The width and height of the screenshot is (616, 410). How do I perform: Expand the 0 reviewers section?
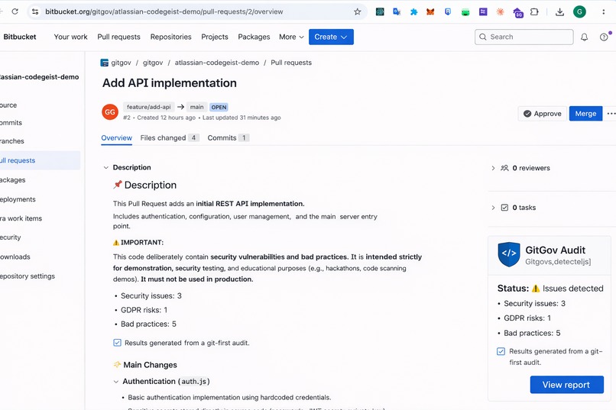(x=493, y=168)
